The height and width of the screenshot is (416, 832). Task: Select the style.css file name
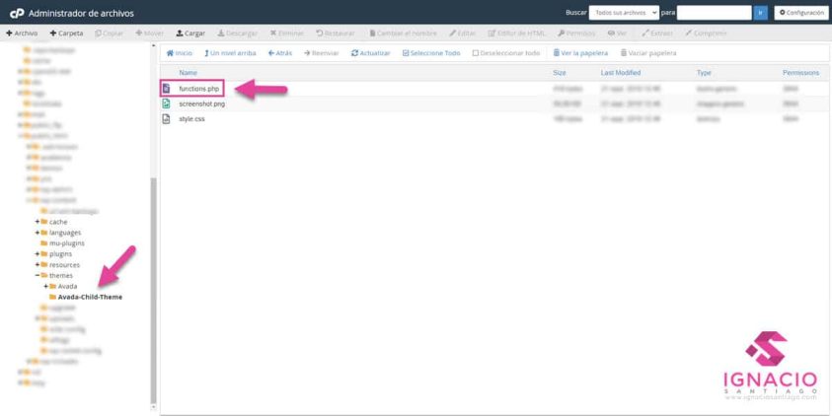pyautogui.click(x=191, y=118)
